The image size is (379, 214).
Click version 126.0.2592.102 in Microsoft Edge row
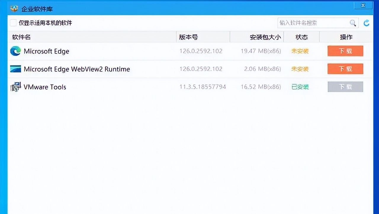(201, 51)
